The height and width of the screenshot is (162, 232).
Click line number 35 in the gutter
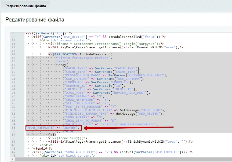coord(13,128)
